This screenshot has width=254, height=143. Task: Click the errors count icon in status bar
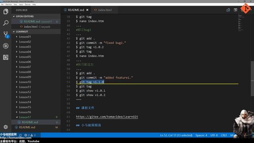pyautogui.click(x=25, y=135)
